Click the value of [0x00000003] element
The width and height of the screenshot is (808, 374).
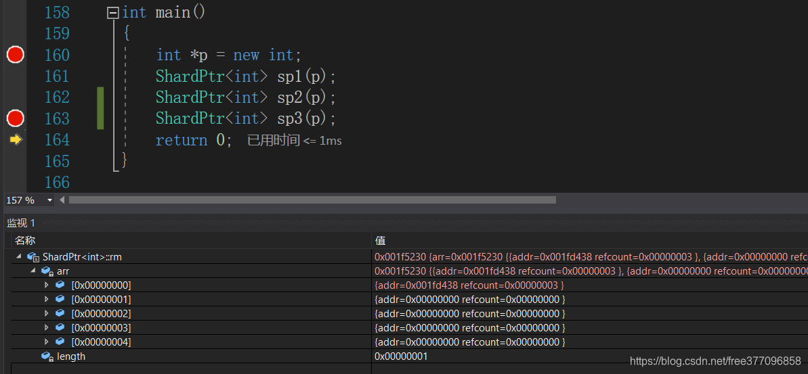coord(469,328)
